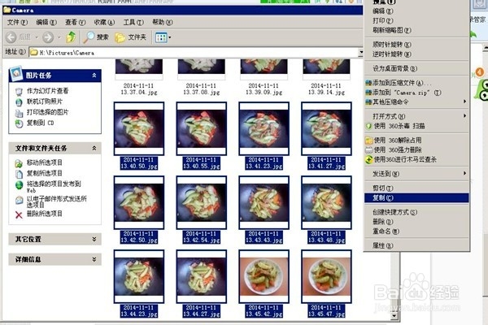Click the address field showing Pictures\Camera

pos(194,52)
